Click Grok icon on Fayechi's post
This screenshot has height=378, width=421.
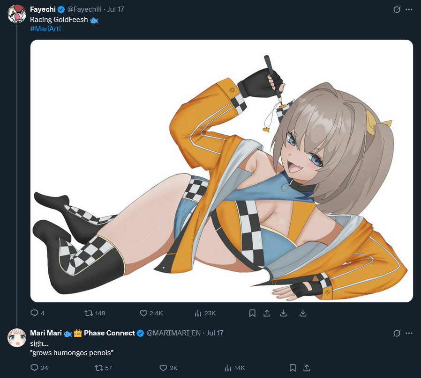[x=397, y=10]
